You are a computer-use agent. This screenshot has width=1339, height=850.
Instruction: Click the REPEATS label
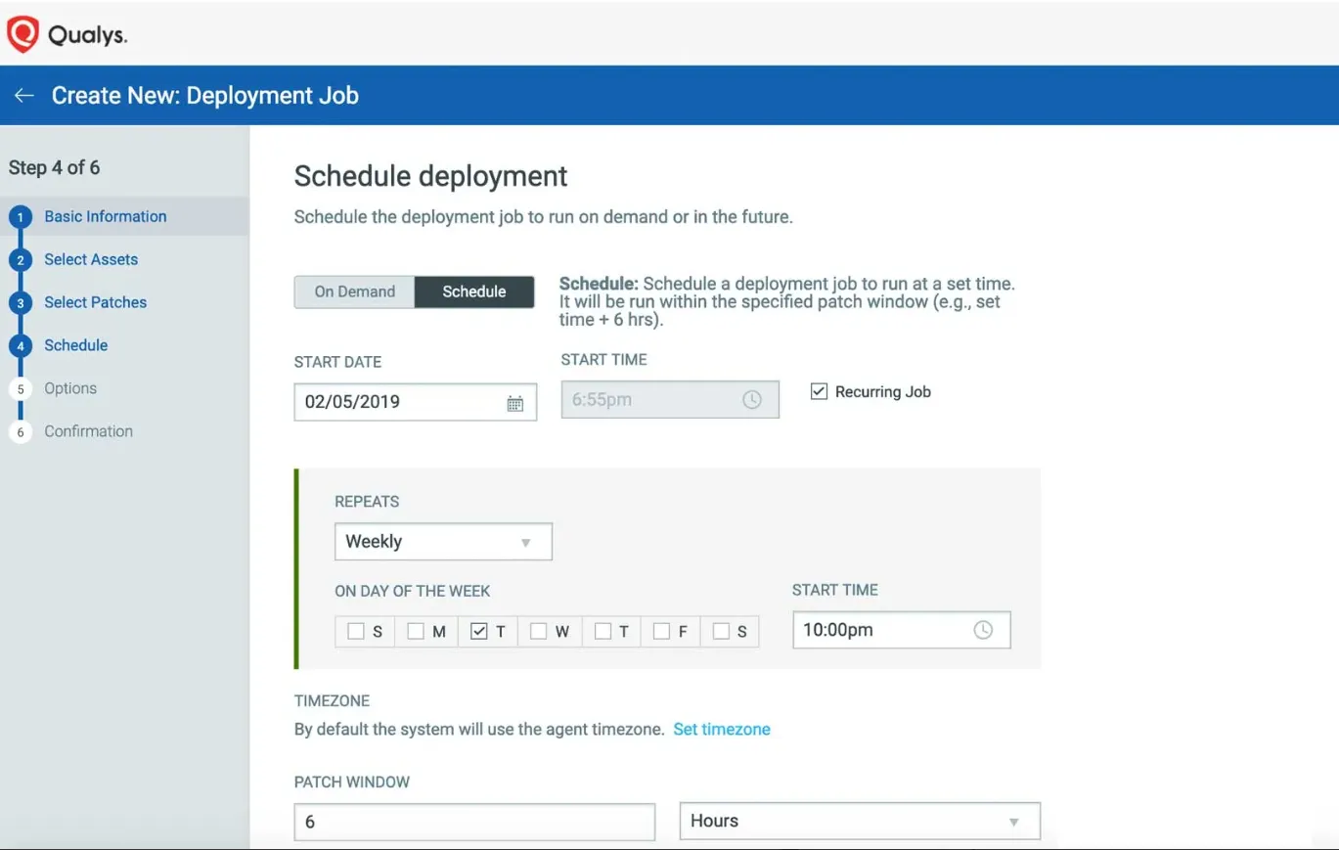pyautogui.click(x=367, y=502)
